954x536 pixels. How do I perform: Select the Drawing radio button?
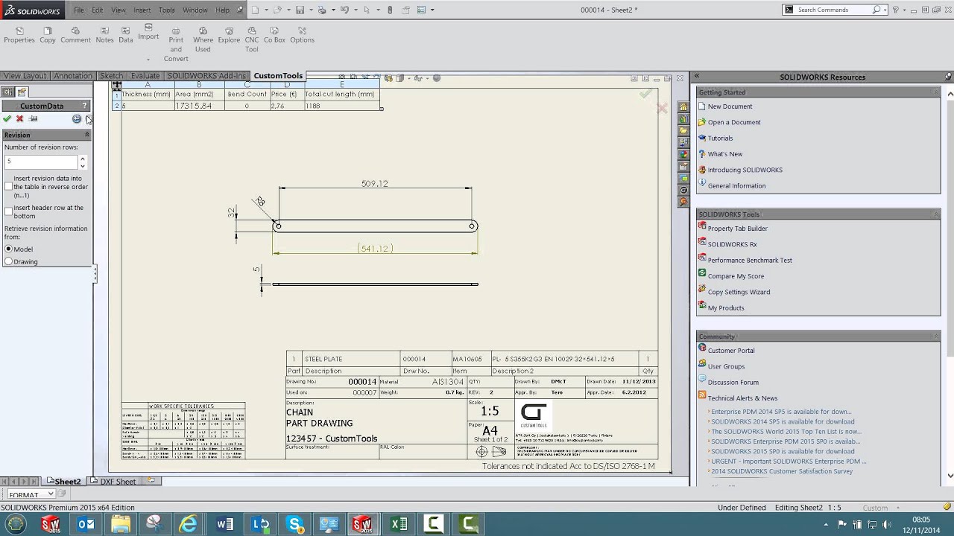pos(9,262)
